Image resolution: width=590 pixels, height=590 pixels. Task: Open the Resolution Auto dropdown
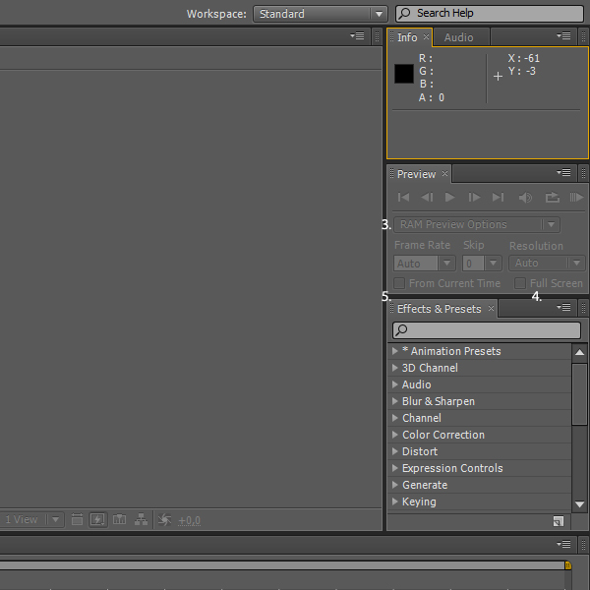tap(547, 263)
